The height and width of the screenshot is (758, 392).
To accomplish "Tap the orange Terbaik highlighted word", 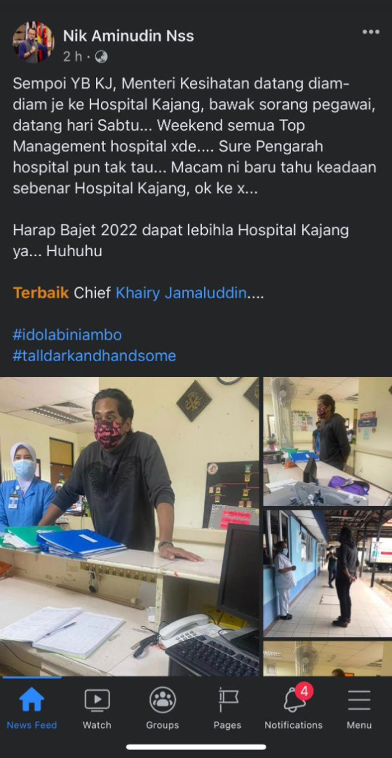I will point(41,293).
